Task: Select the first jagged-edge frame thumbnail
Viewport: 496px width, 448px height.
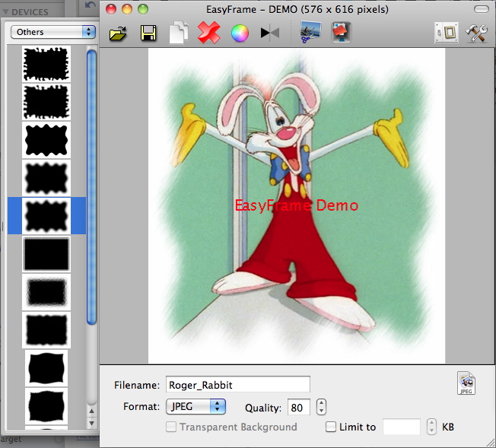Action: click(46, 64)
